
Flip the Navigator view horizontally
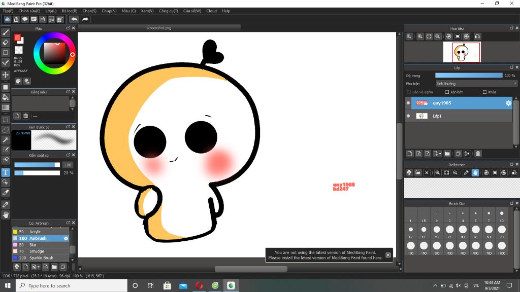click(477, 36)
